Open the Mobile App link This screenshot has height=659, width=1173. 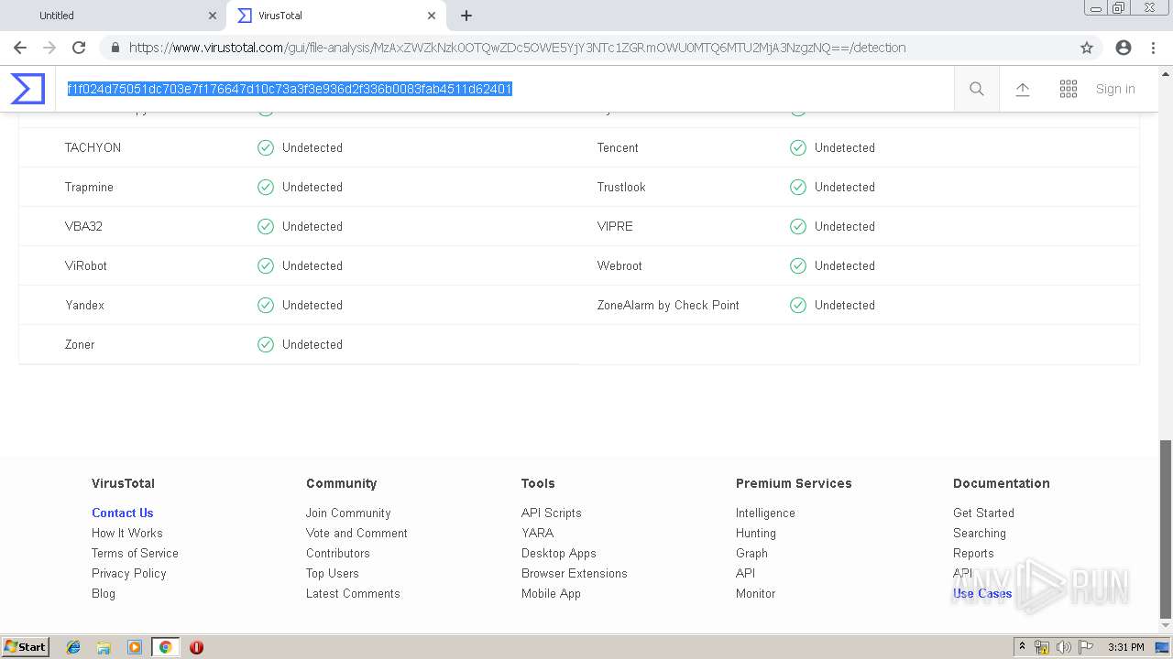click(551, 593)
